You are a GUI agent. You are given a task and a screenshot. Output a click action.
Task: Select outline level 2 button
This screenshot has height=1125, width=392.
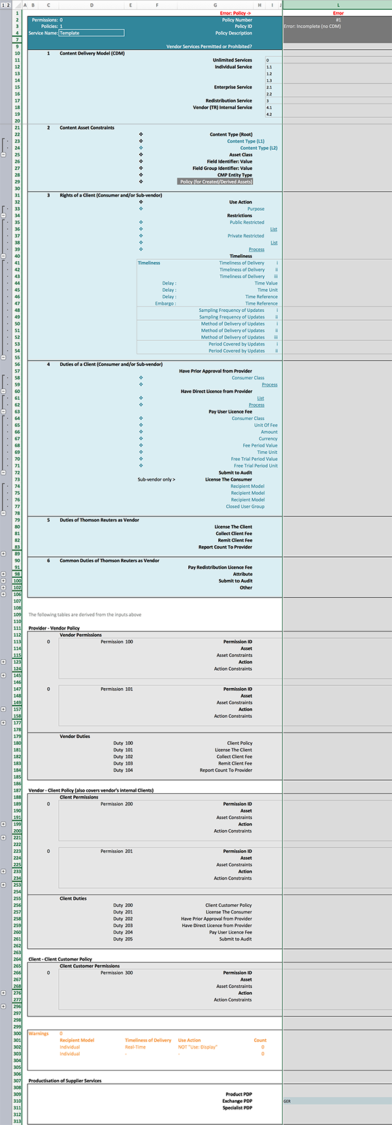8,5
